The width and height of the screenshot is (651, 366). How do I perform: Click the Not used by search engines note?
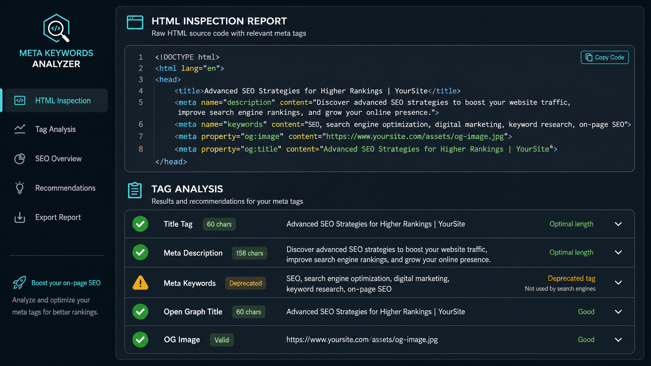(560, 288)
